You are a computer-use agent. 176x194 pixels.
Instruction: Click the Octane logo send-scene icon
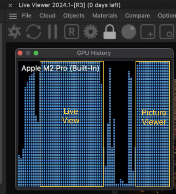(x=15, y=32)
